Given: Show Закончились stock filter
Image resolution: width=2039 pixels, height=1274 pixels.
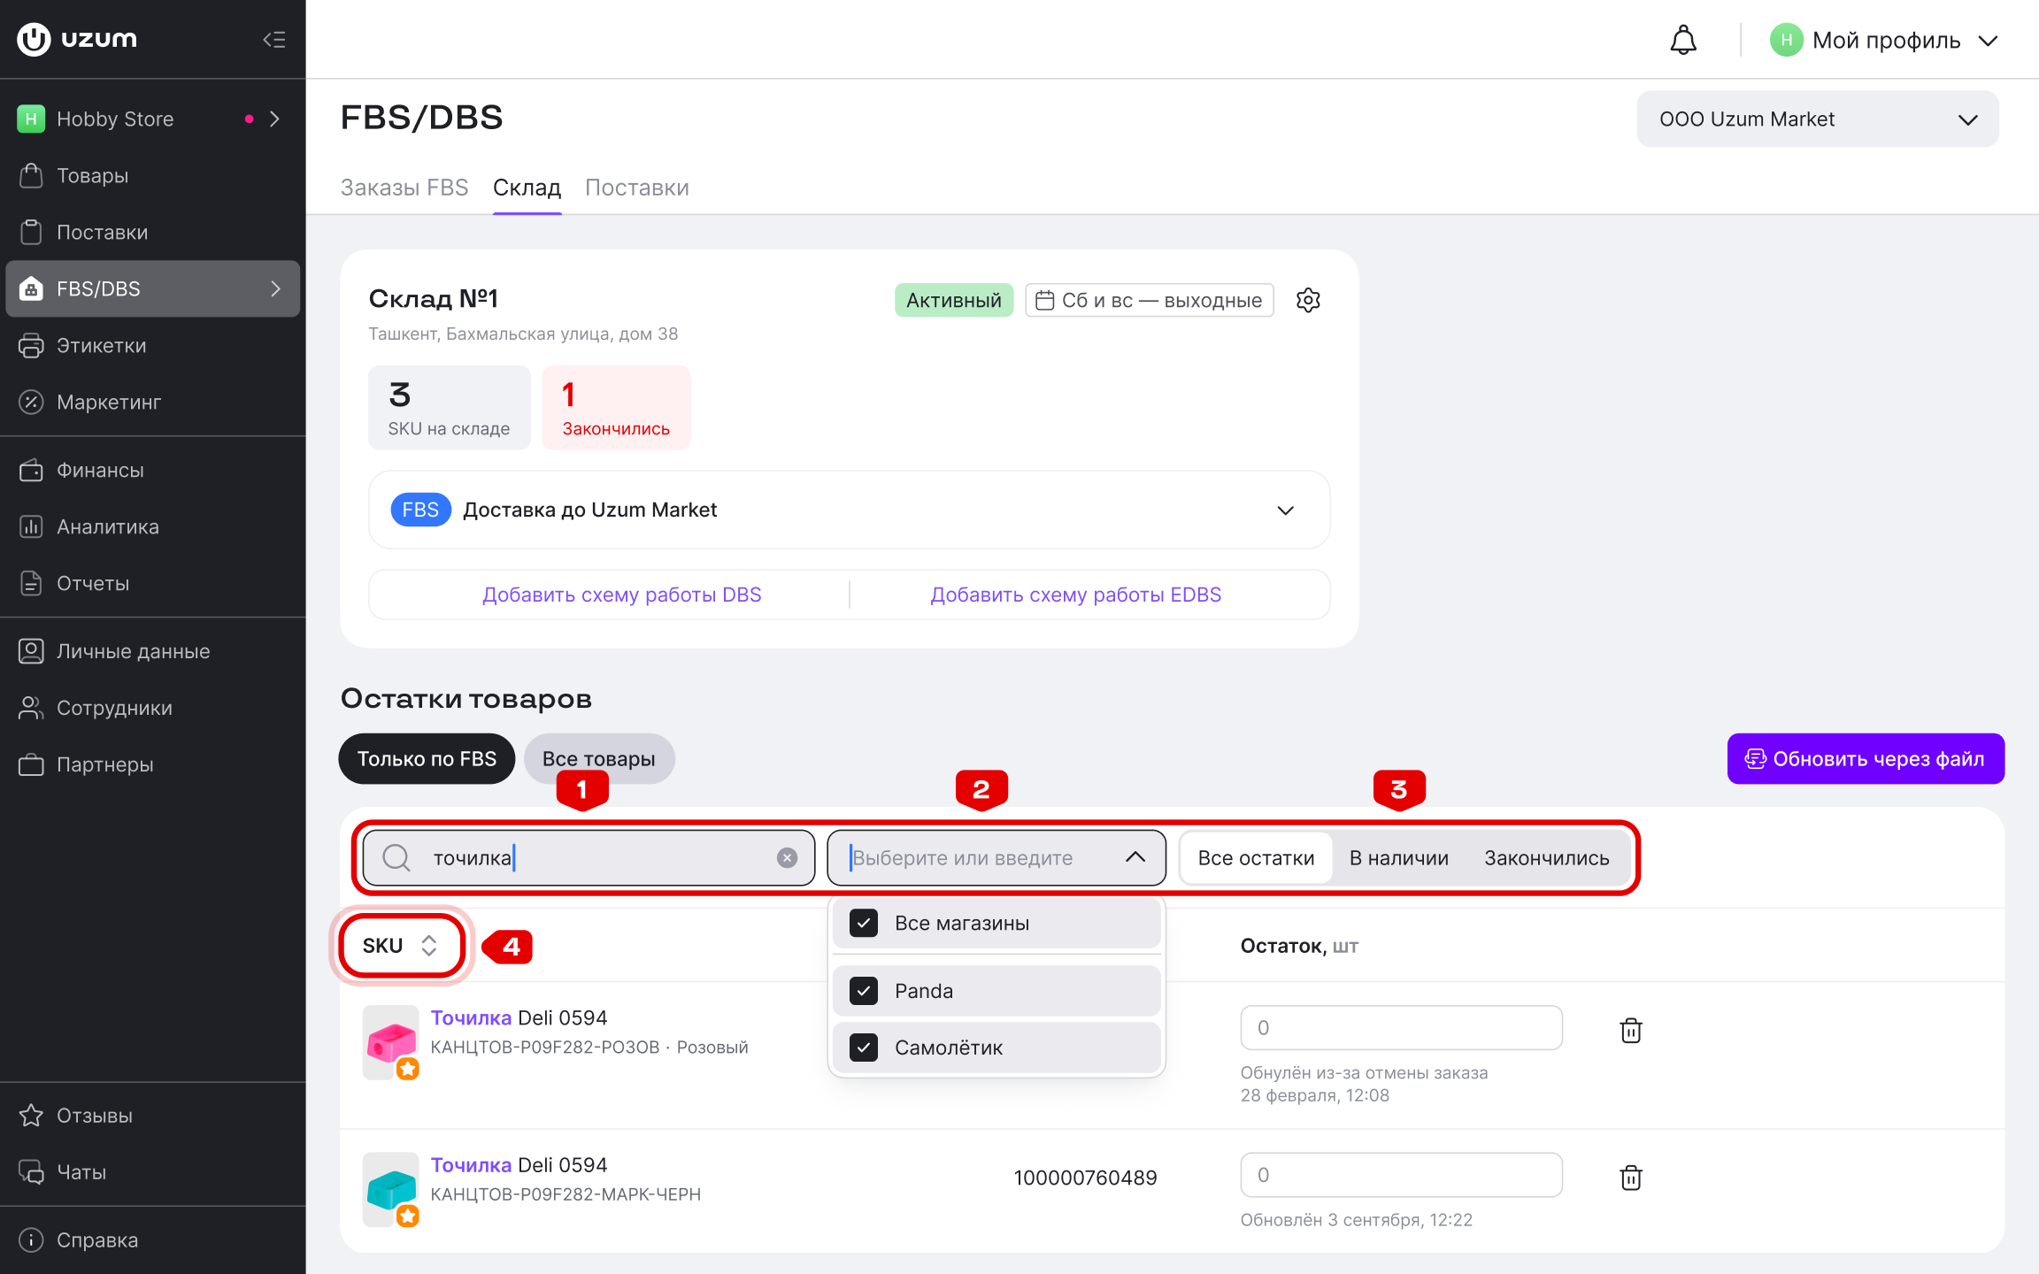Looking at the screenshot, I should tap(1547, 857).
